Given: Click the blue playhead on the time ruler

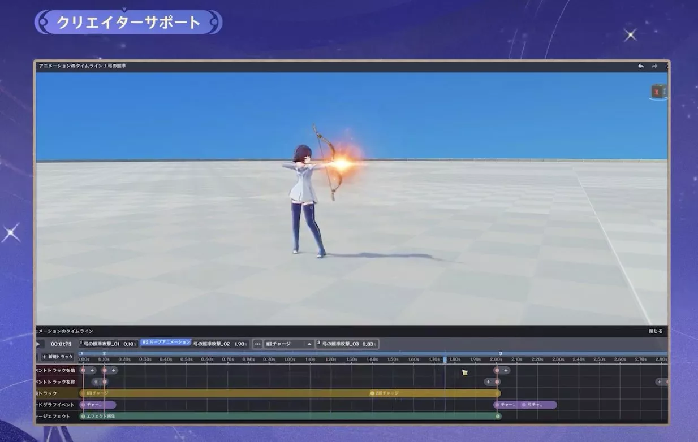Looking at the screenshot, I should (445, 359).
